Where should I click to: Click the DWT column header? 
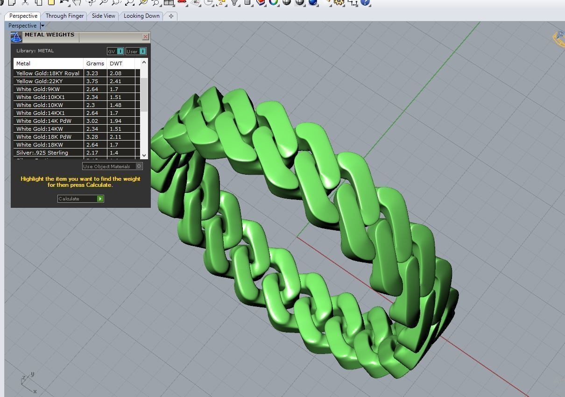(x=121, y=63)
